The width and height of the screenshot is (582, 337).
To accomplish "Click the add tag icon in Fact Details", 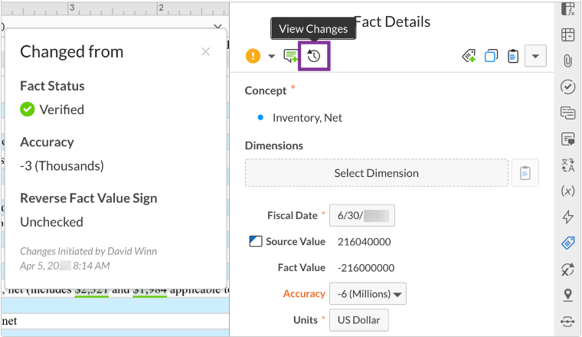I will click(469, 56).
